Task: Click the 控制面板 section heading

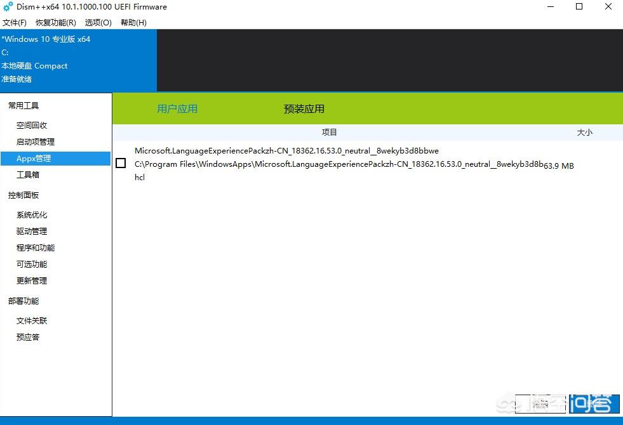Action: click(23, 195)
